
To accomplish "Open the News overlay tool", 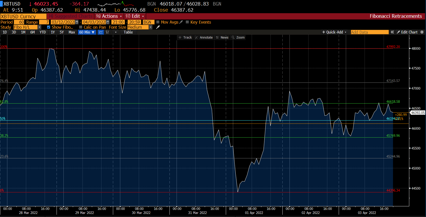I will 222,37.
